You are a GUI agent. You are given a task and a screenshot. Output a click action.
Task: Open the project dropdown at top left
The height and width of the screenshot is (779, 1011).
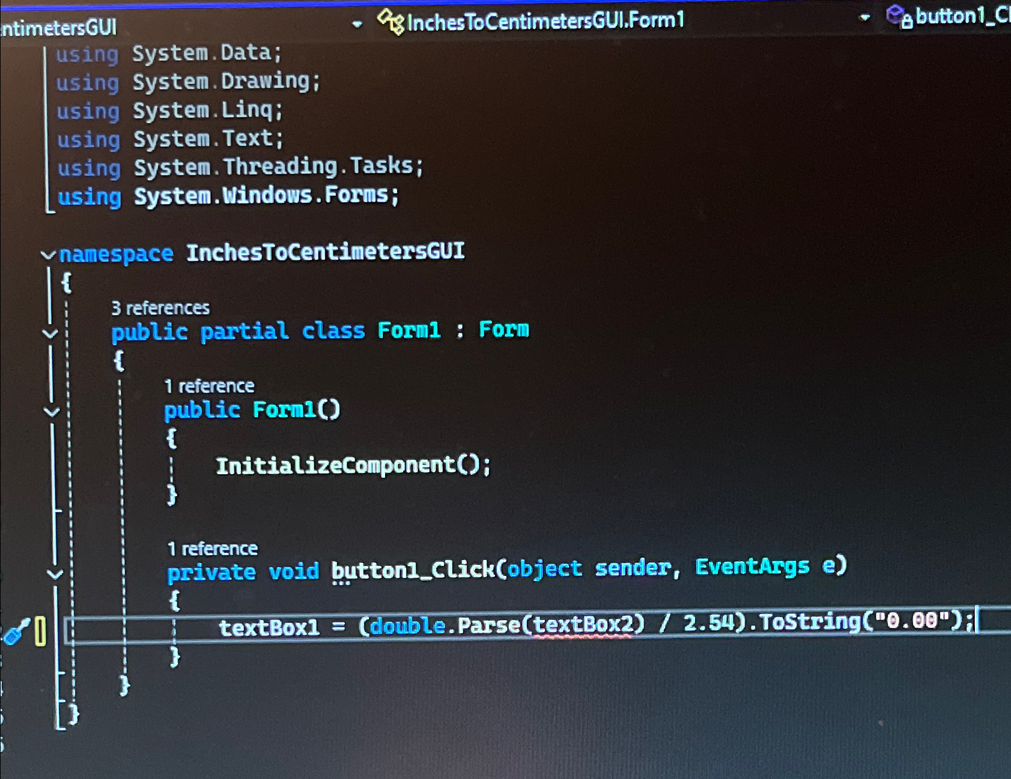[x=356, y=22]
